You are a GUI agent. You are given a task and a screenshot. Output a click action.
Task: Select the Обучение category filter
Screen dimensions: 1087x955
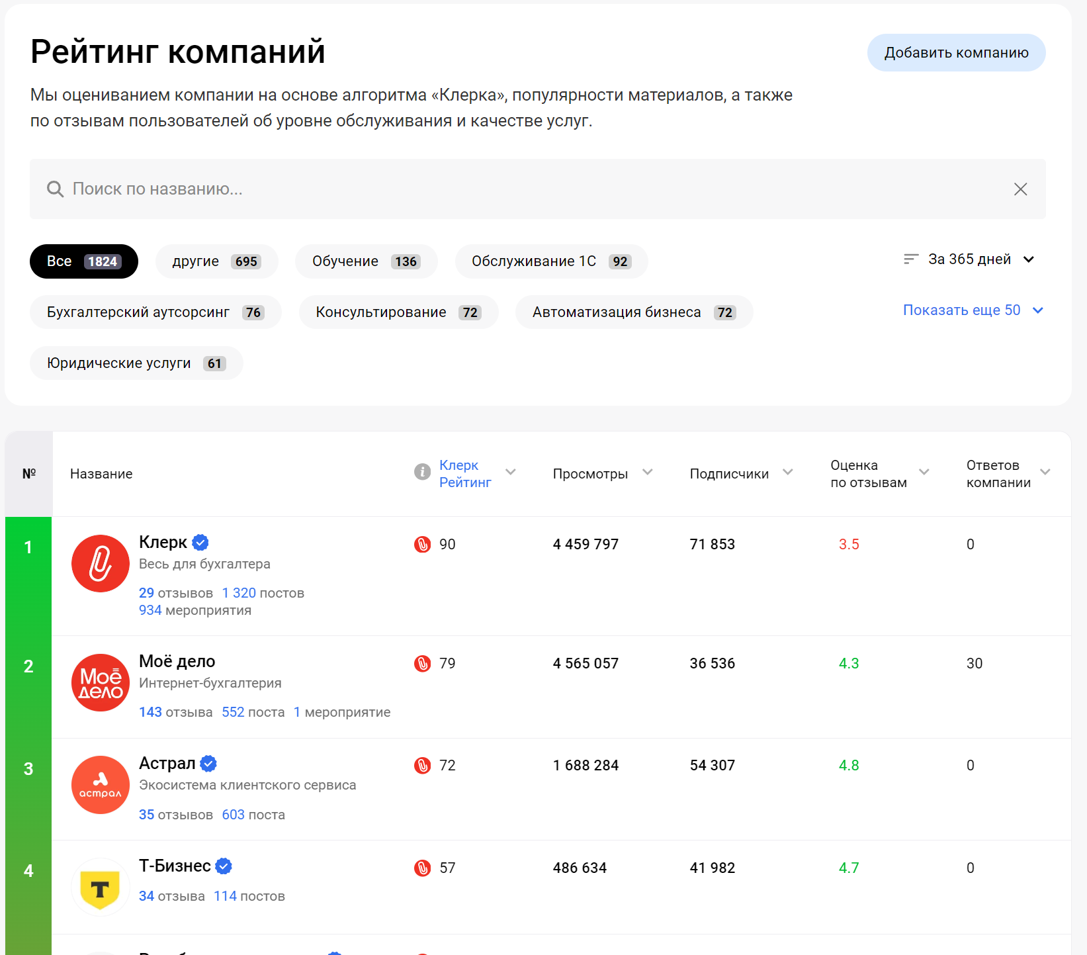pos(366,261)
